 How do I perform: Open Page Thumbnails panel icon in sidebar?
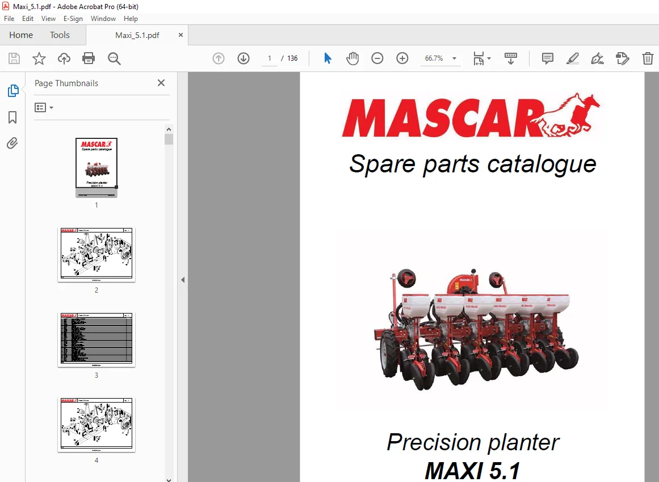tap(13, 90)
